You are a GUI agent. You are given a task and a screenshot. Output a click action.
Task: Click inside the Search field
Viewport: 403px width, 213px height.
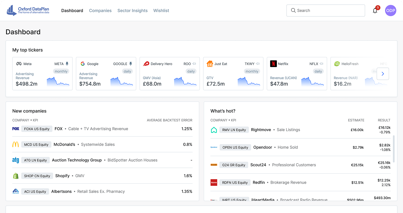tap(326, 10)
